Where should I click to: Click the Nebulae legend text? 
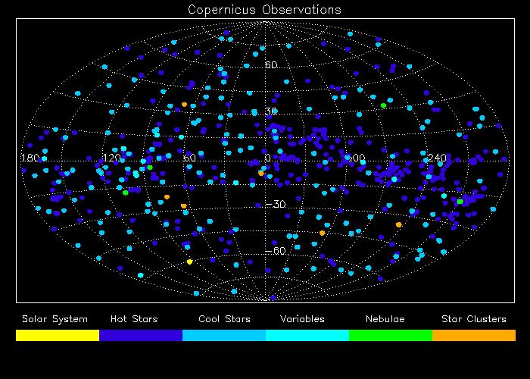(385, 319)
